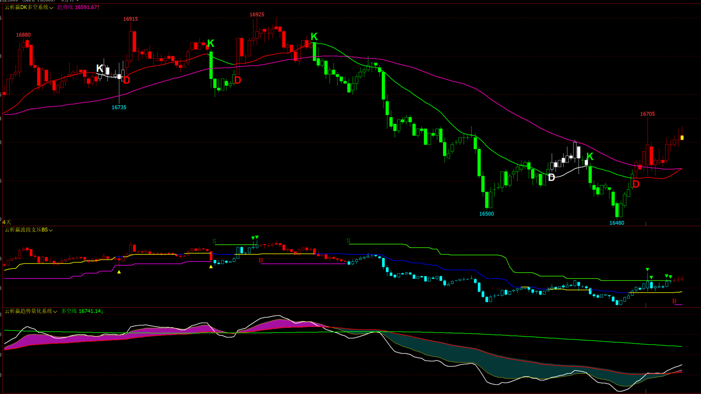
Task: Click leftmost green S marker in BS panel
Action: pos(214,242)
